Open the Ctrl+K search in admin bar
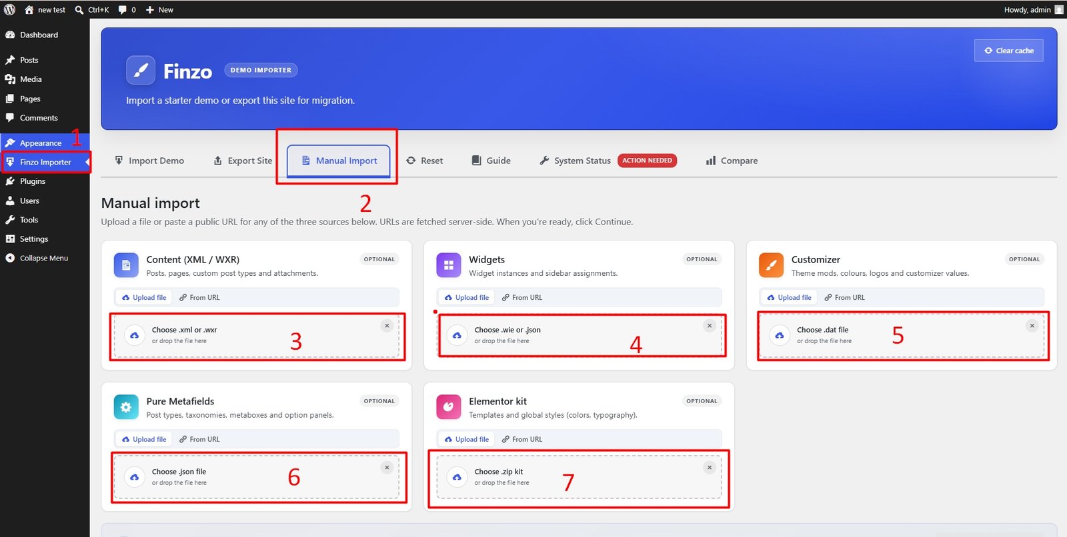Image resolution: width=1067 pixels, height=537 pixels. (x=92, y=10)
